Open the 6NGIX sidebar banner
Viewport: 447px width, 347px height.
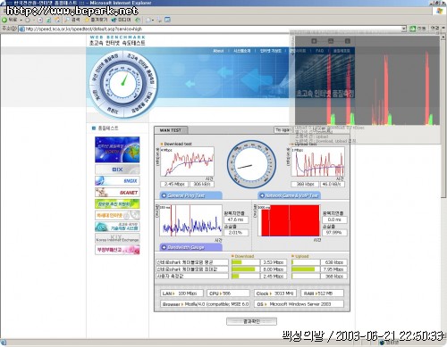[117, 181]
